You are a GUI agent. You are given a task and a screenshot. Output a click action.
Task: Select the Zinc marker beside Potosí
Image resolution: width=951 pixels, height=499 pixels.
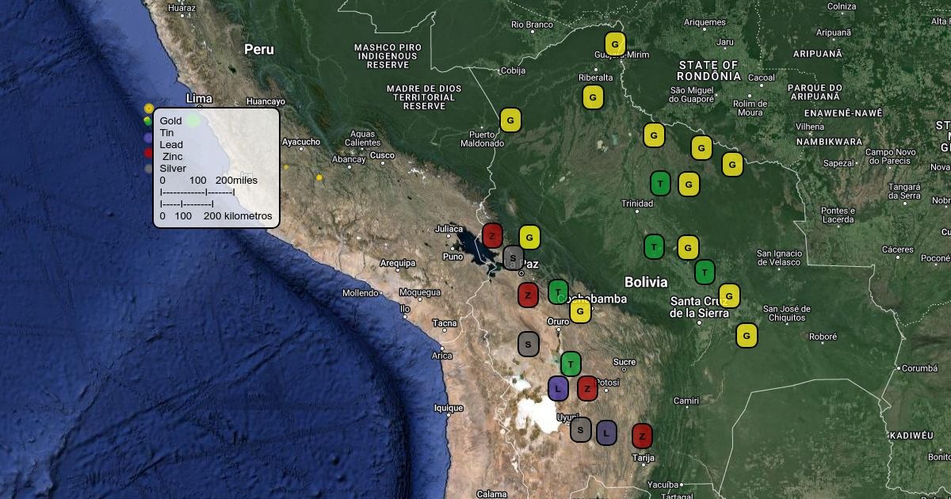coord(586,388)
